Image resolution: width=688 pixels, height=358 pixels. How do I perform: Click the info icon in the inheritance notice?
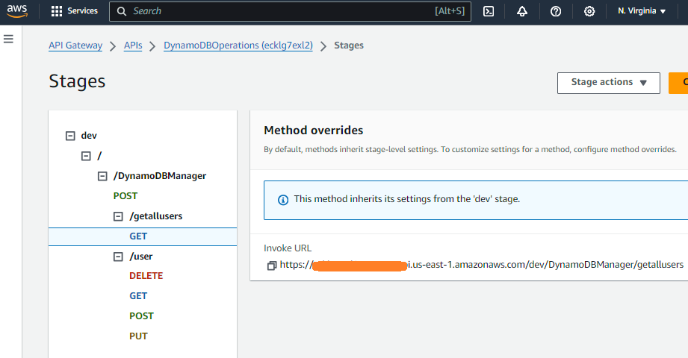click(x=283, y=200)
